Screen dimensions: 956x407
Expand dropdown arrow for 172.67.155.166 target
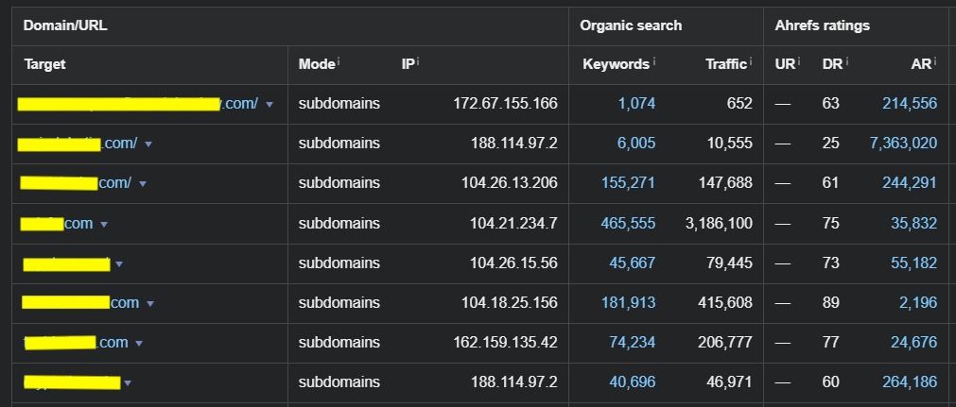269,105
